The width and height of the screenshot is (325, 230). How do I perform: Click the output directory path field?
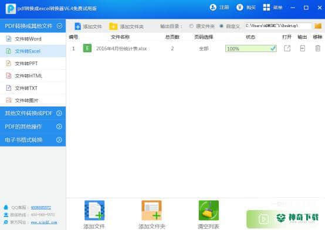(278, 26)
